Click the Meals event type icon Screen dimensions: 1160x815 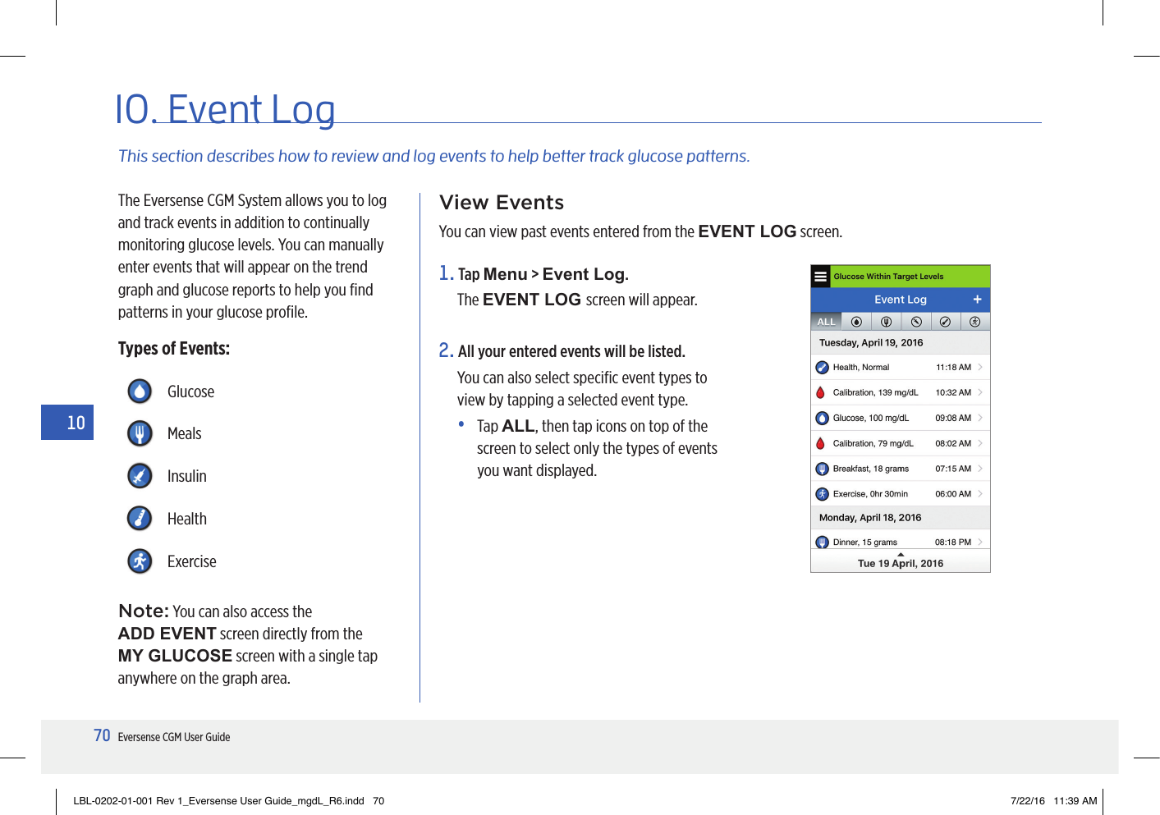pos(140,433)
